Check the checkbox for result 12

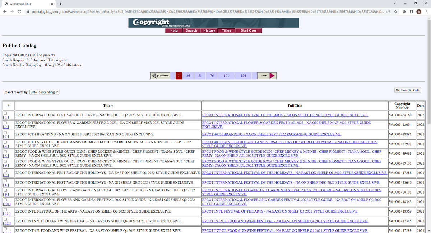pos(6,219)
